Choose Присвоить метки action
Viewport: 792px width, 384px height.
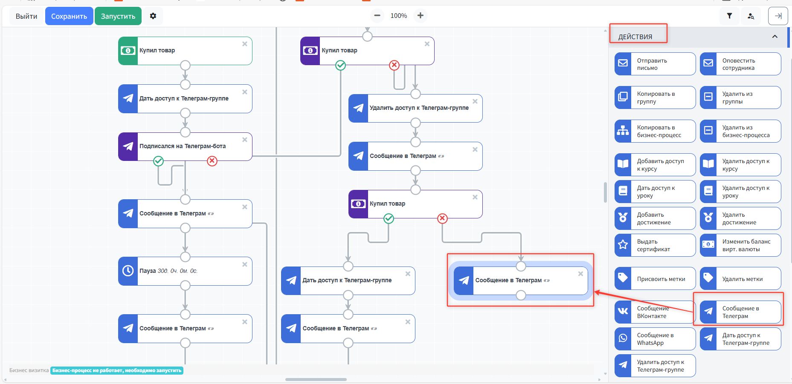click(655, 279)
